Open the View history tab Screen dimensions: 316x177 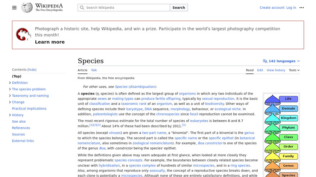pyautogui.click(x=276, y=70)
